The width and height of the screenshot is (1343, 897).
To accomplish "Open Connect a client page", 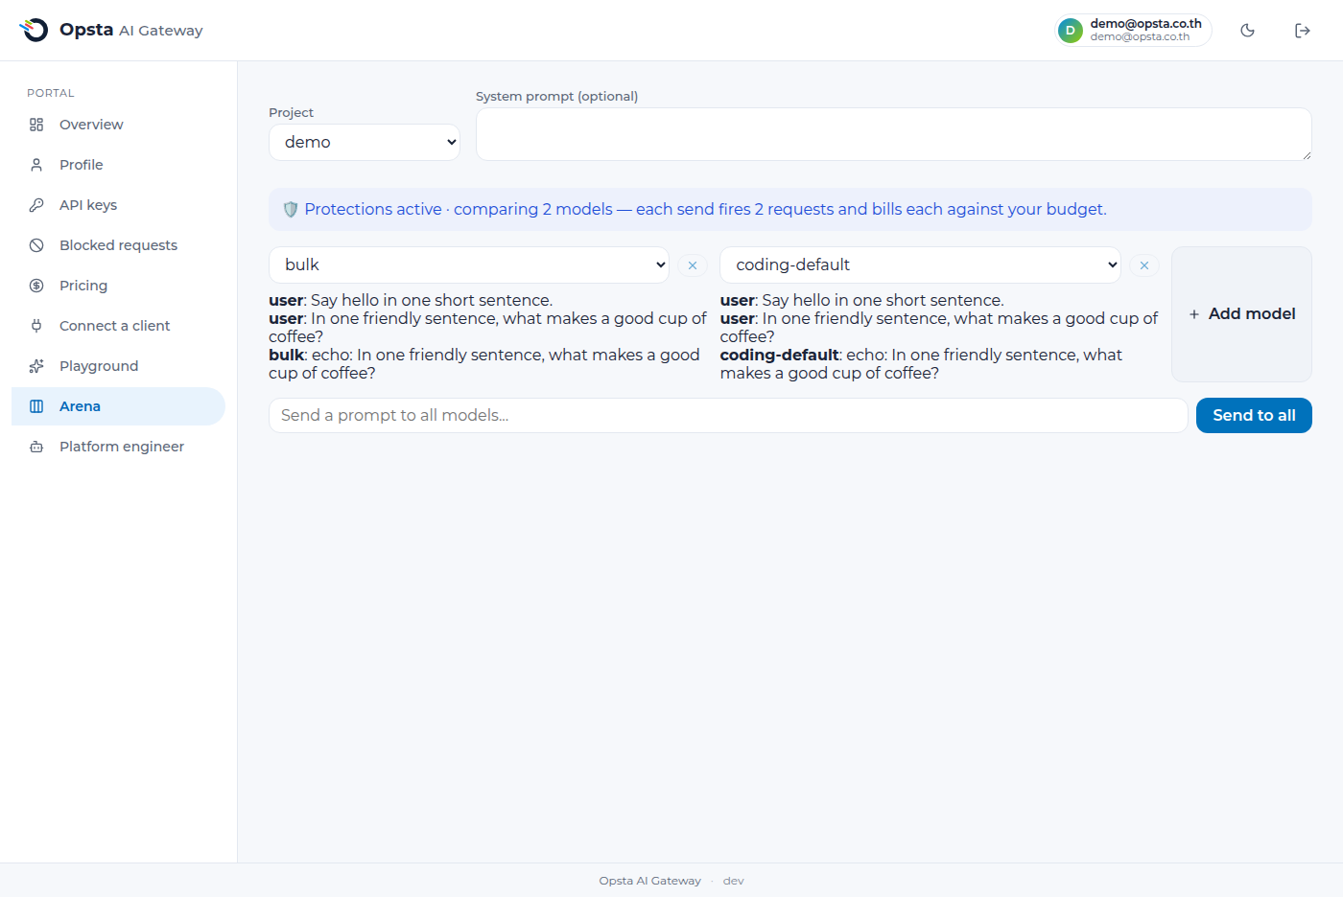I will tap(118, 326).
